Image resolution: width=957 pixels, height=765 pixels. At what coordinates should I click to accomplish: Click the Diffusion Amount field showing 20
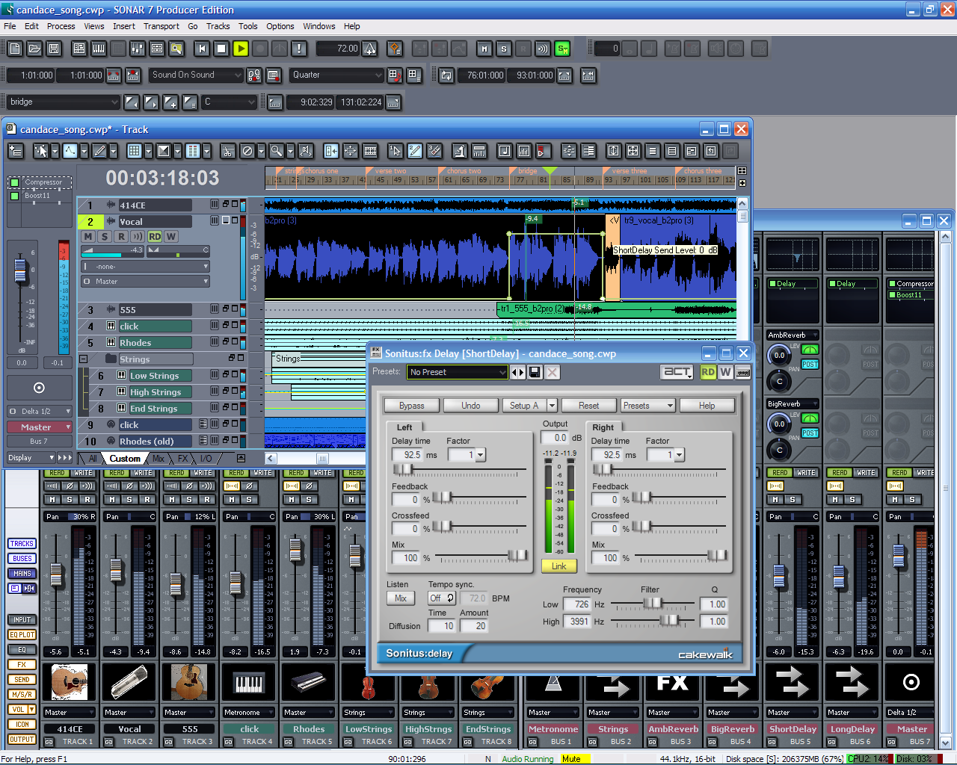tap(475, 626)
